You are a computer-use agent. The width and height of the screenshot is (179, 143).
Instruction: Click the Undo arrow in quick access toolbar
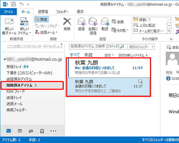21,4
